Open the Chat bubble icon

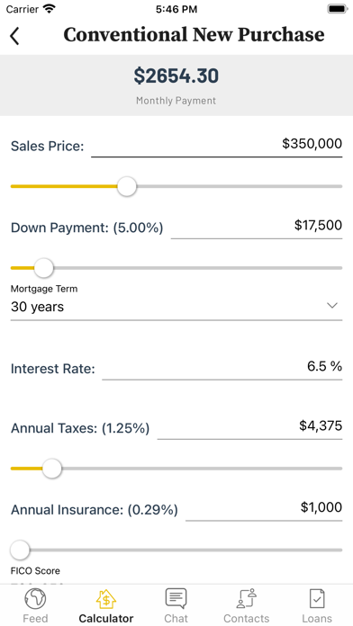(x=176, y=599)
